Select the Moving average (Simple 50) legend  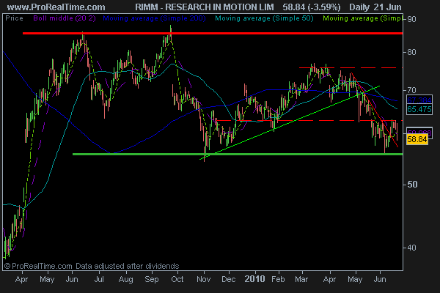click(x=264, y=18)
